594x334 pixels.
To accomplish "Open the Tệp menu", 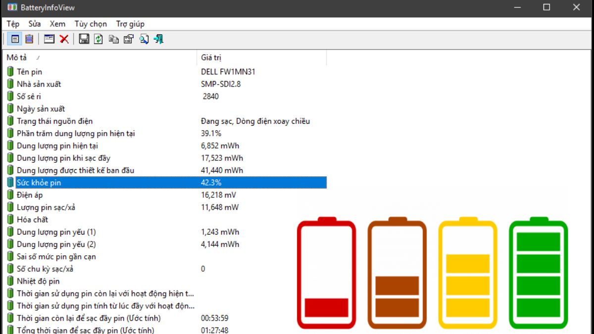I will pos(12,24).
